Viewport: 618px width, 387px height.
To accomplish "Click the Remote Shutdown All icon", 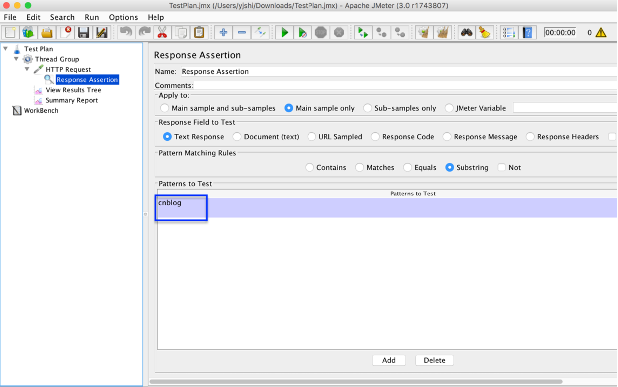I will pyautogui.click(x=400, y=33).
